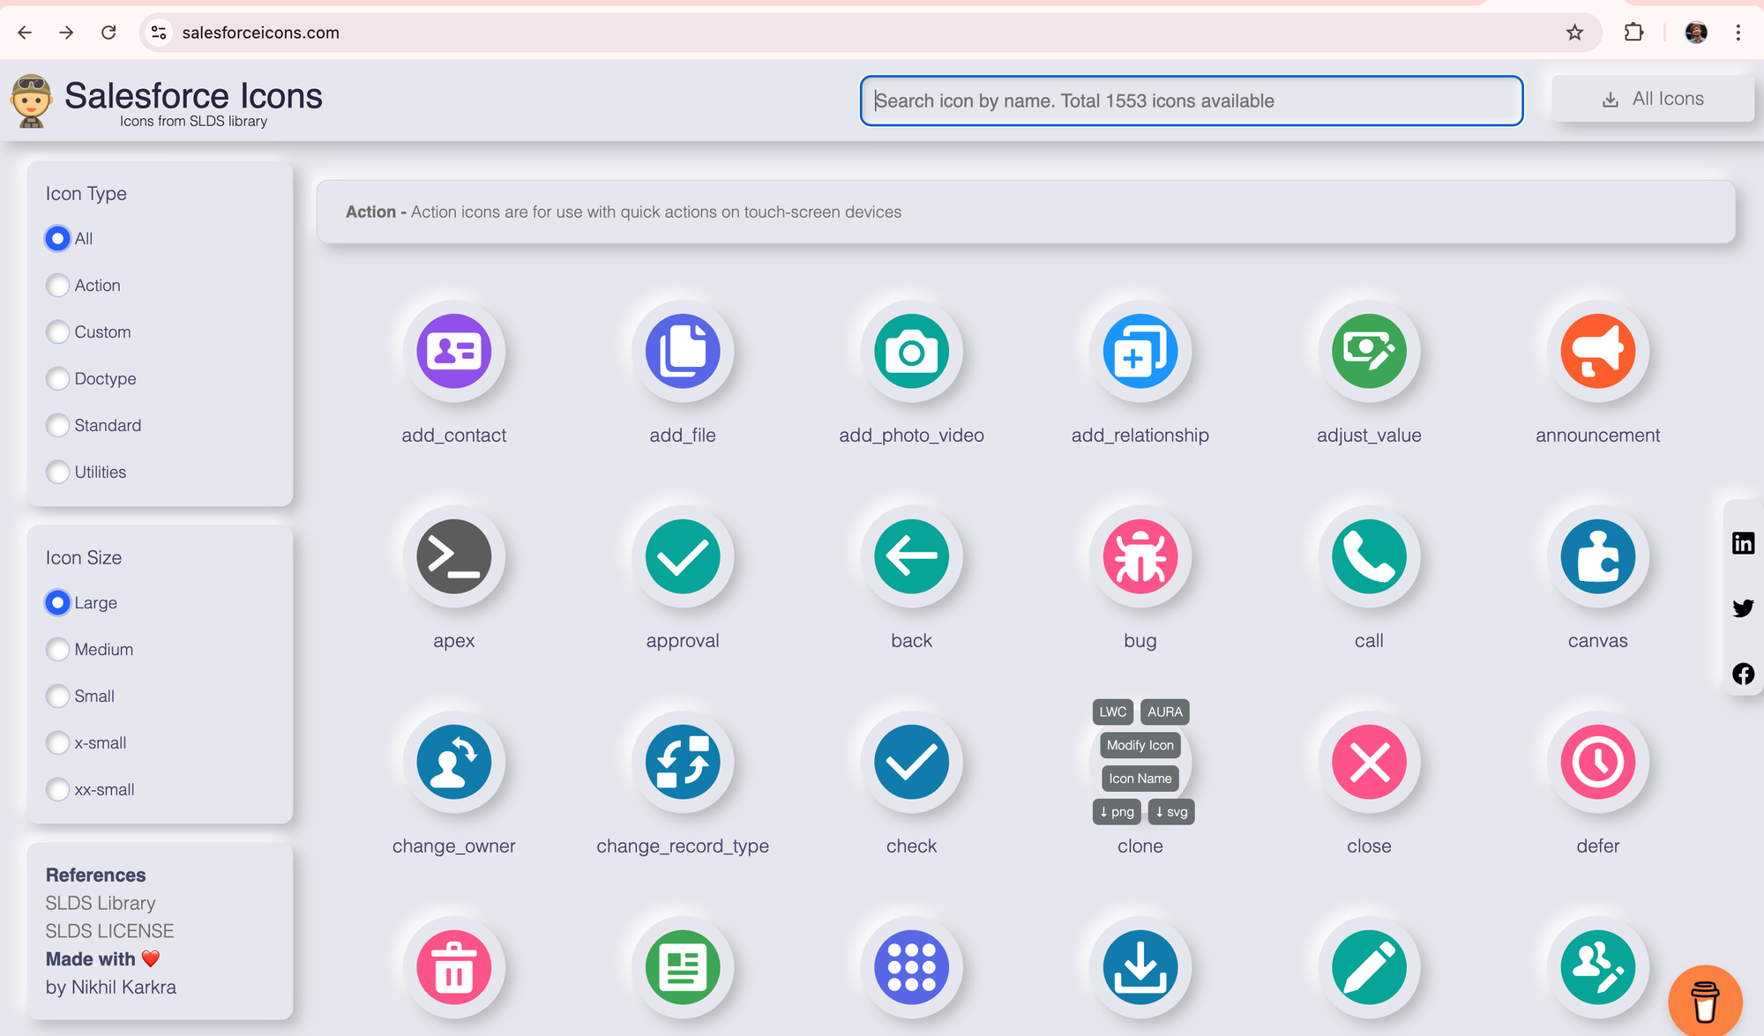Download All Icons button
The image size is (1764, 1036).
1652,99
